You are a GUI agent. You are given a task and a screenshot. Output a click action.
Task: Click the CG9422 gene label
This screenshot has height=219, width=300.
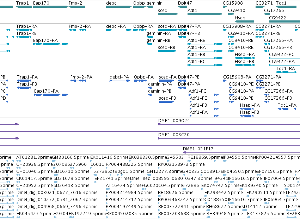click(x=277, y=18)
